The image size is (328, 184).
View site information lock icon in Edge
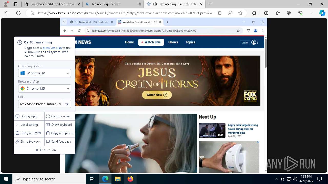32,13
